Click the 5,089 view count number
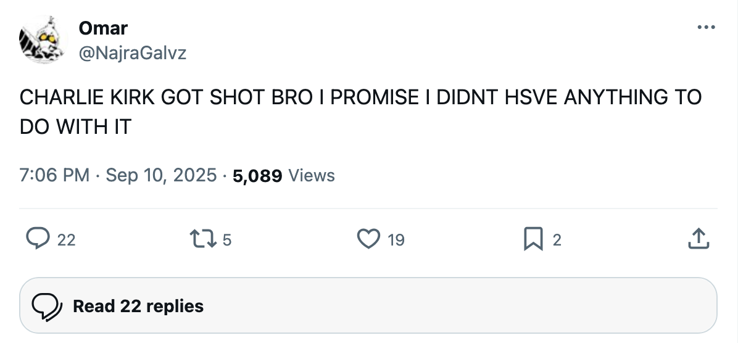 (x=257, y=176)
